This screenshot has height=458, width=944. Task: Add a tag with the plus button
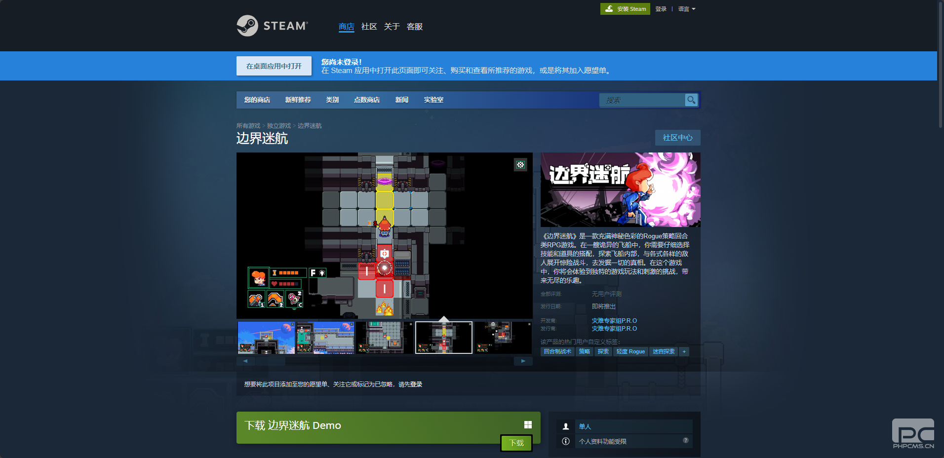tap(684, 351)
